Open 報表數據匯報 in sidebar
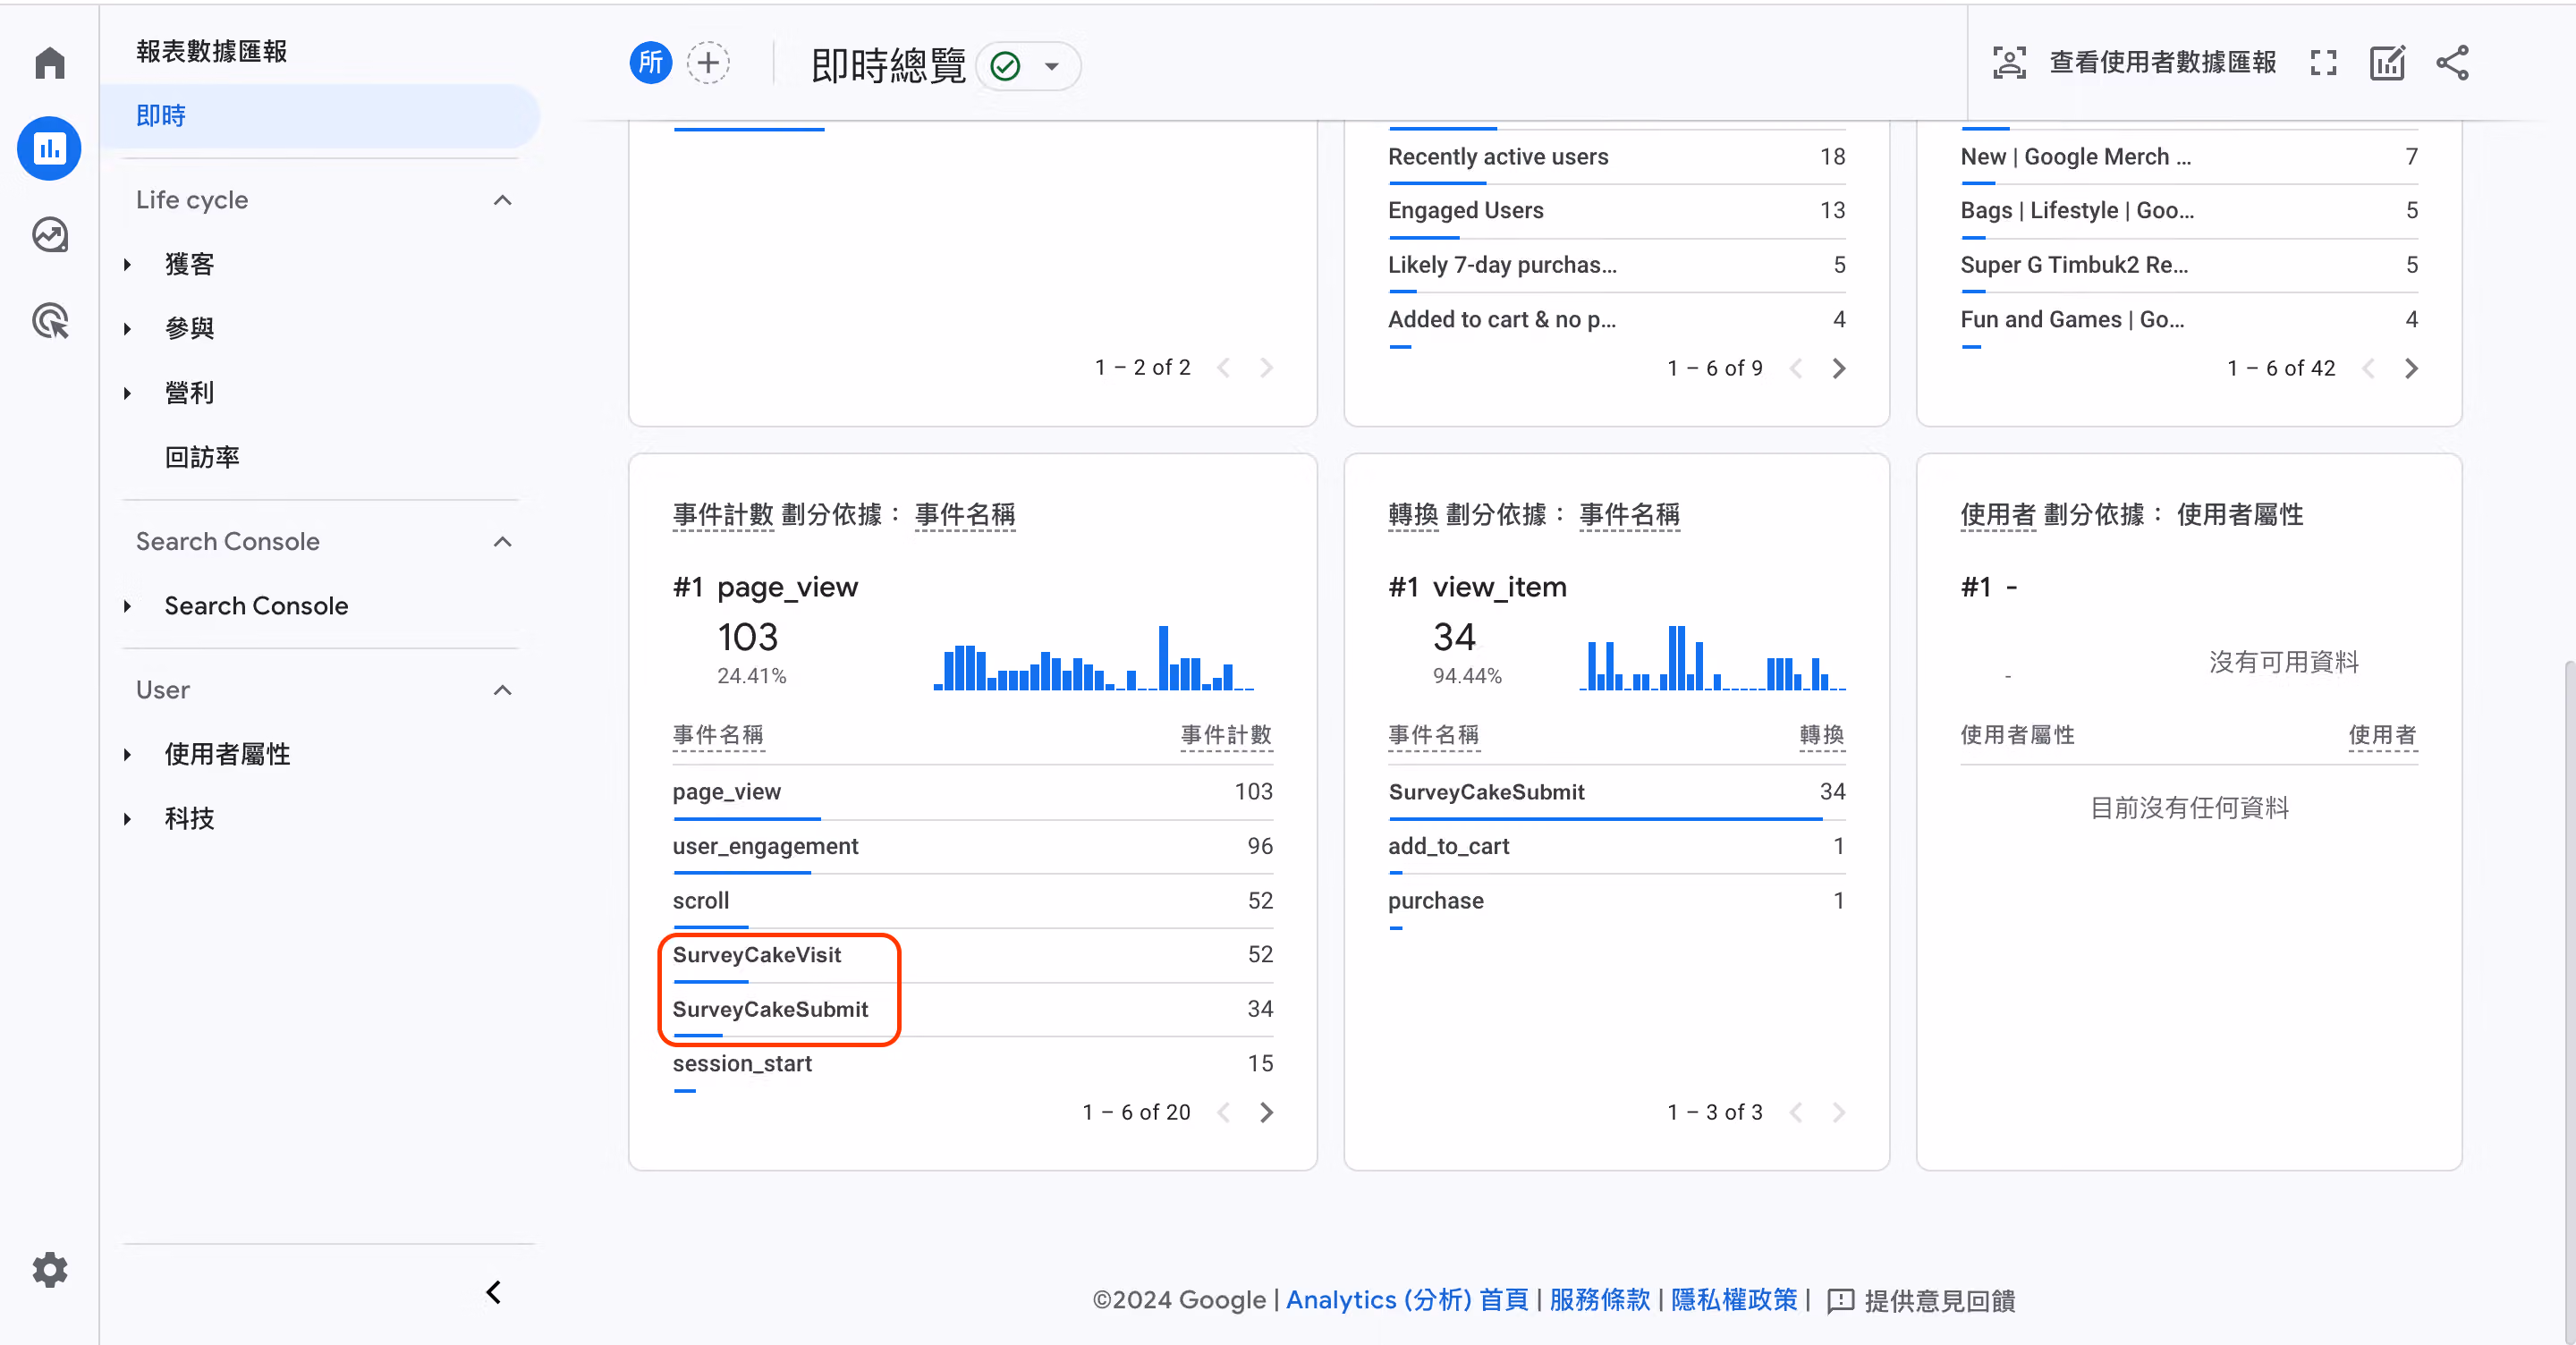2576x1345 pixels. tap(211, 51)
